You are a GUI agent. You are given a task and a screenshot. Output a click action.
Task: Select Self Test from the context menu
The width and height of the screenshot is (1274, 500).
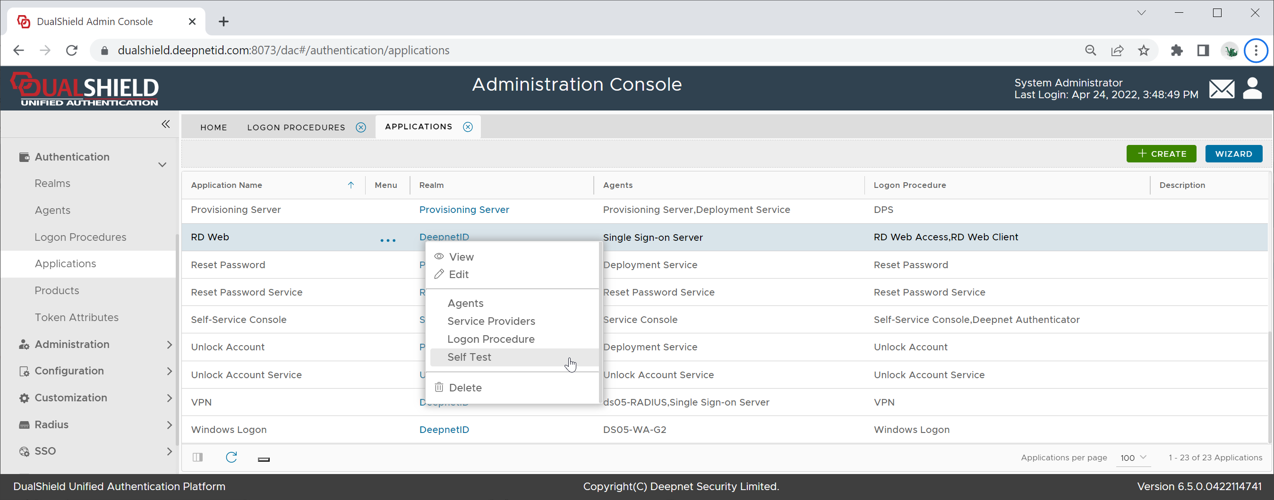click(469, 357)
